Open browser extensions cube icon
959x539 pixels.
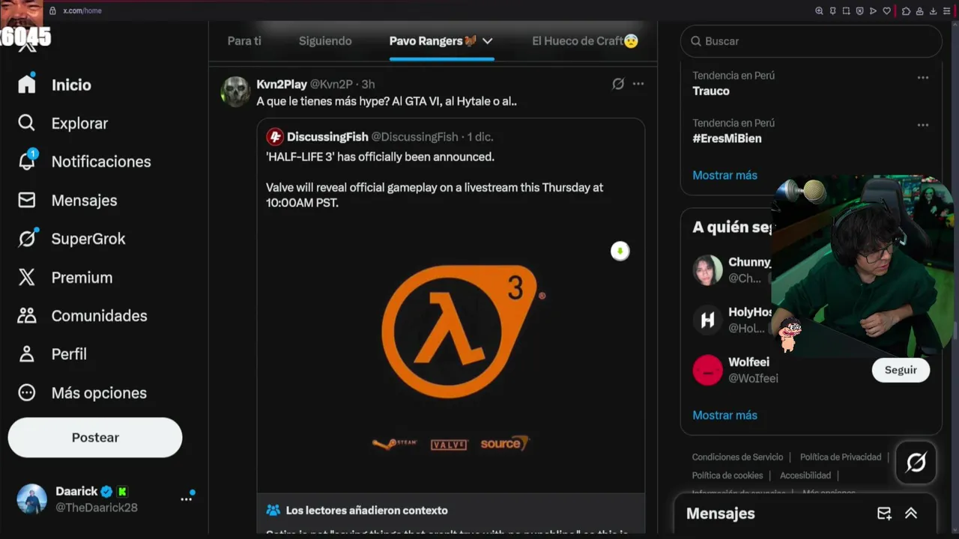point(906,10)
